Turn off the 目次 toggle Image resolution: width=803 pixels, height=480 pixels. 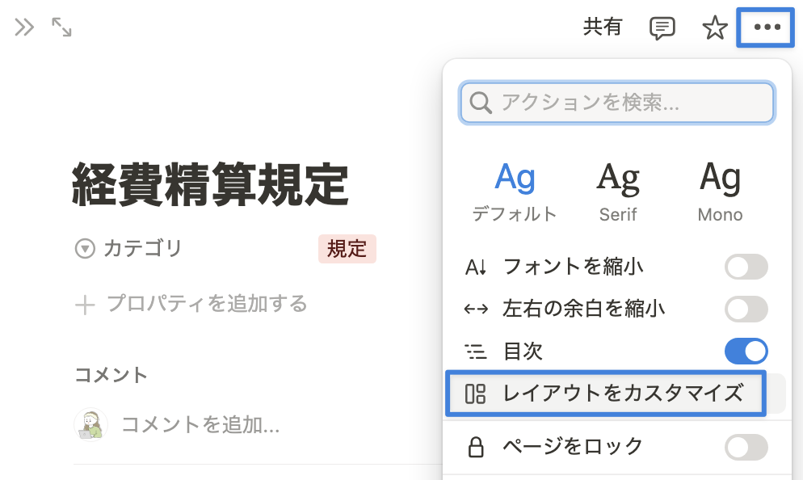[x=746, y=351]
